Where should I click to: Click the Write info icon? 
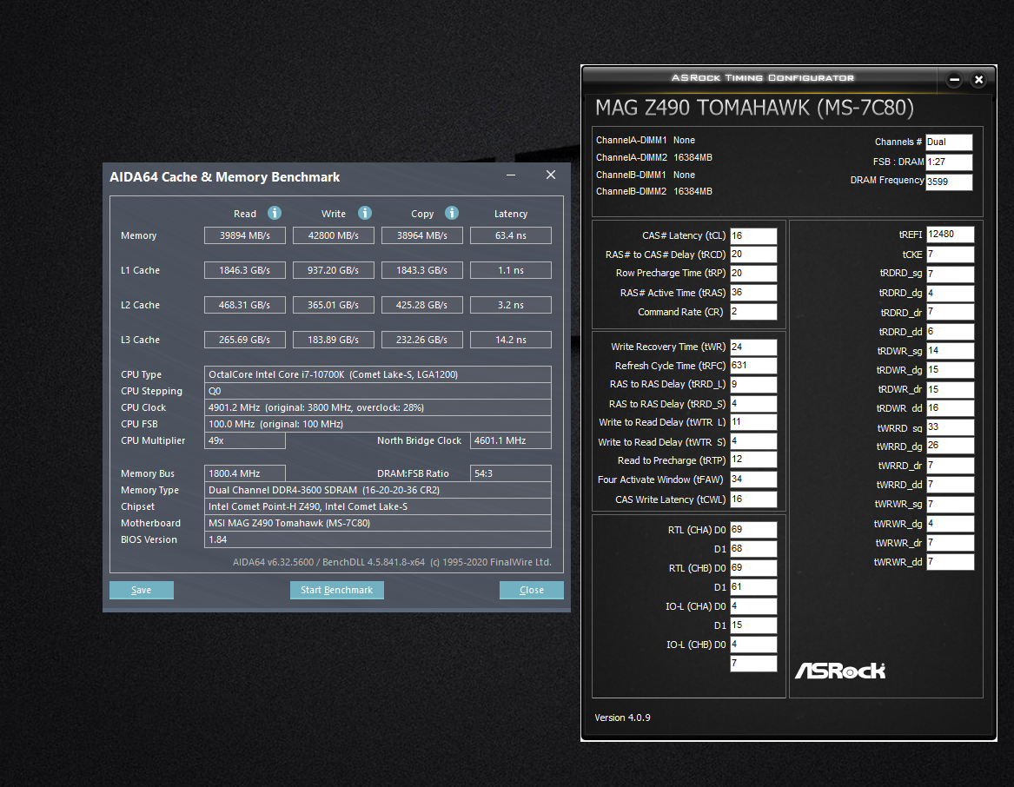[365, 213]
